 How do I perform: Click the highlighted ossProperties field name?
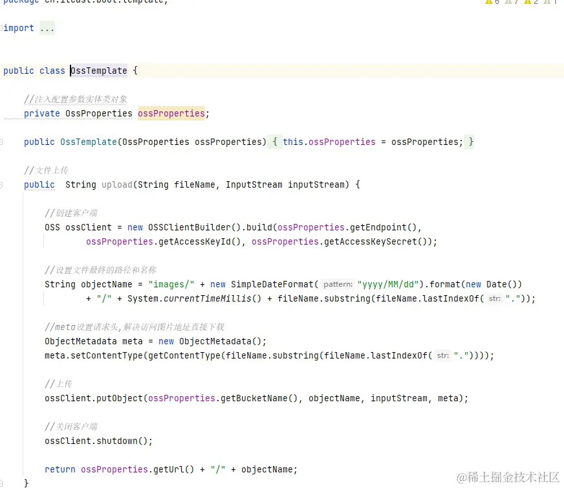[x=171, y=113]
